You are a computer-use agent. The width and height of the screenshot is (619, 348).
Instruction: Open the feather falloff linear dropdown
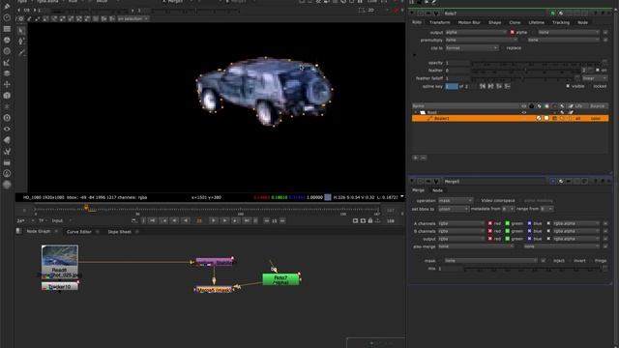(x=595, y=78)
